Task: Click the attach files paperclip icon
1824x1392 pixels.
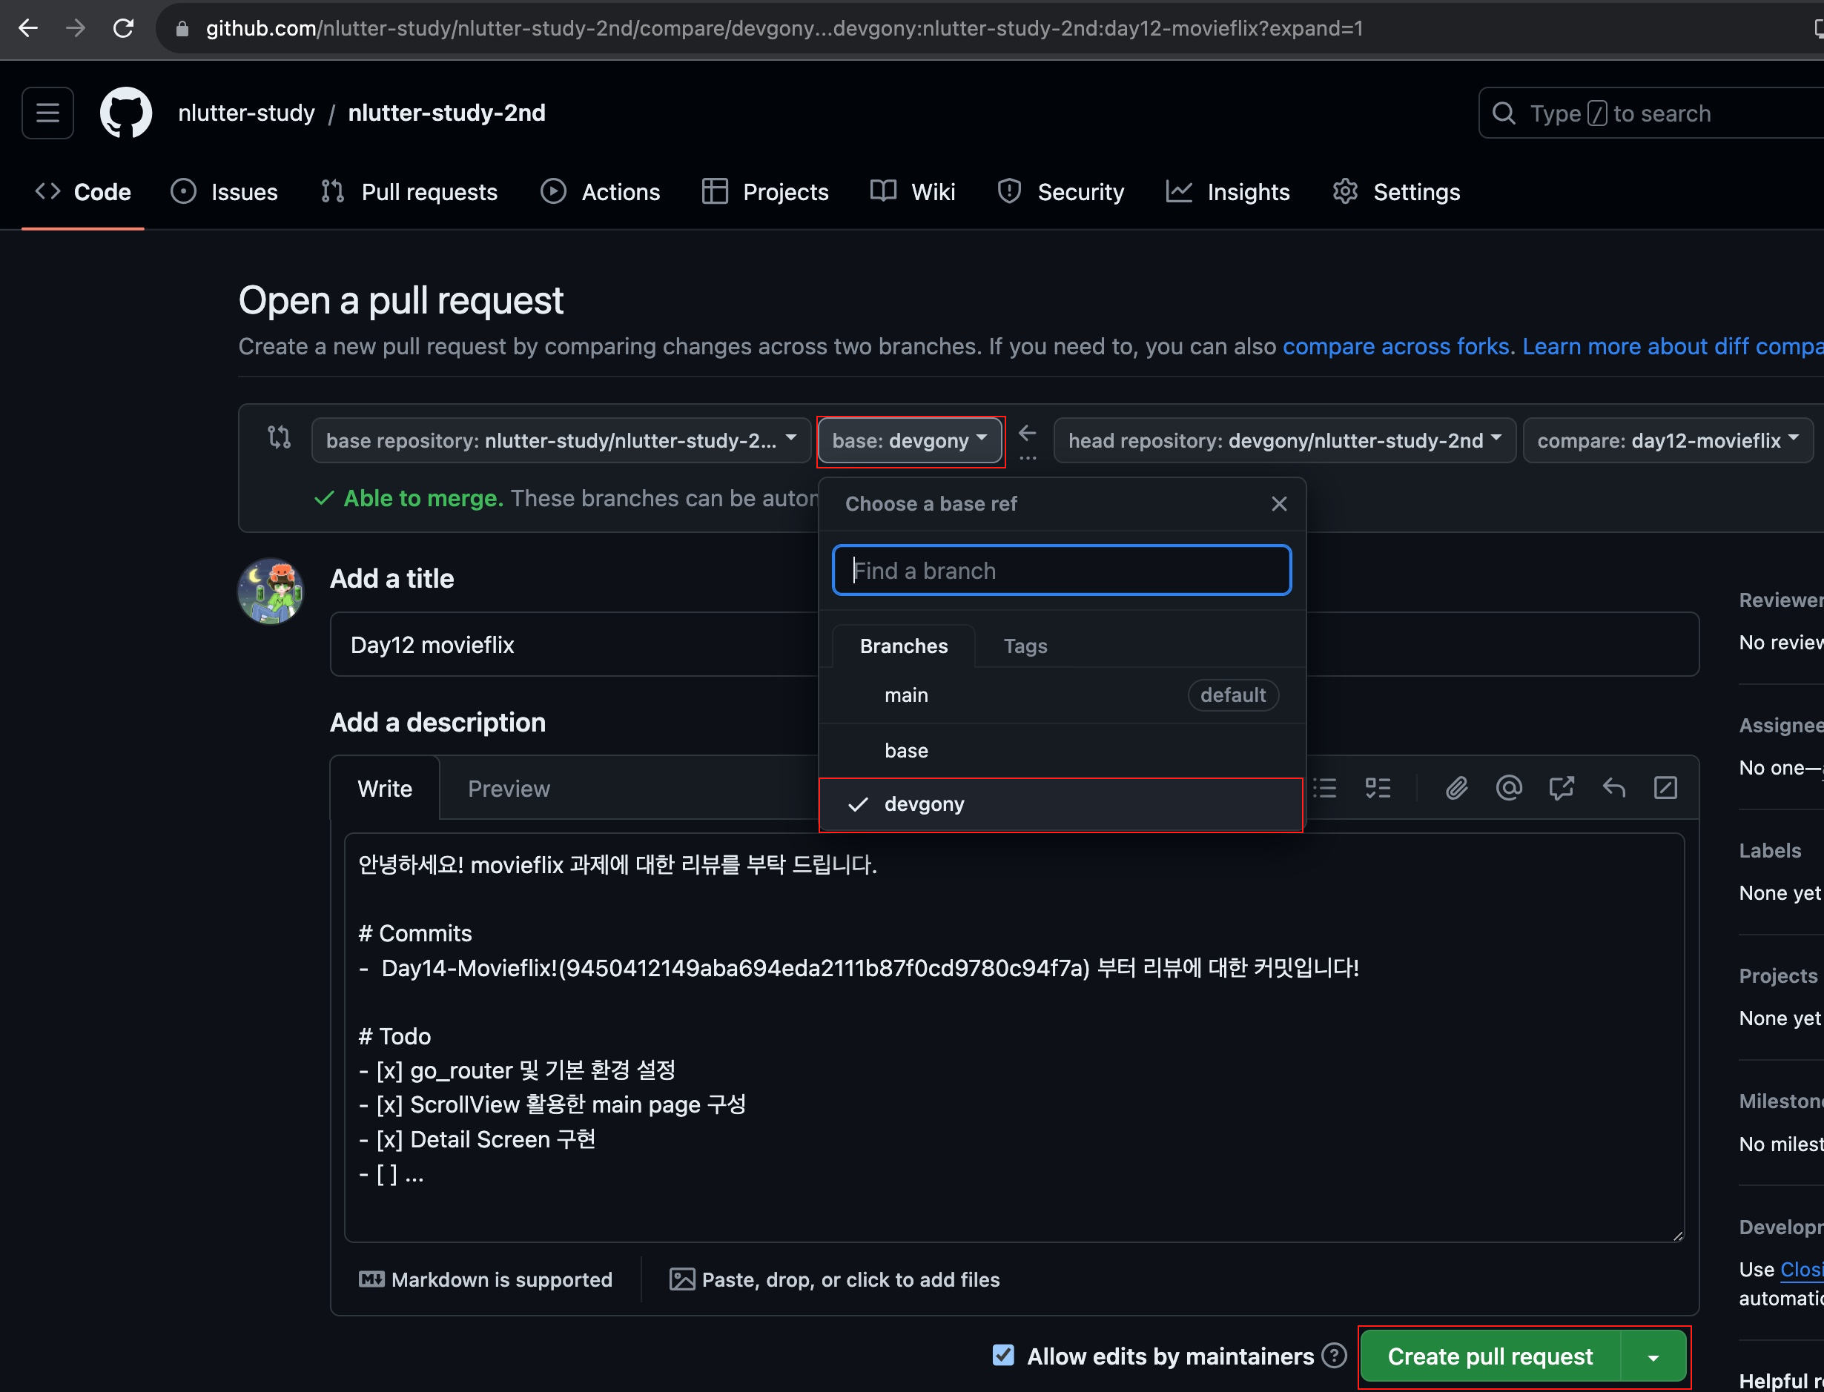Action: [1456, 788]
